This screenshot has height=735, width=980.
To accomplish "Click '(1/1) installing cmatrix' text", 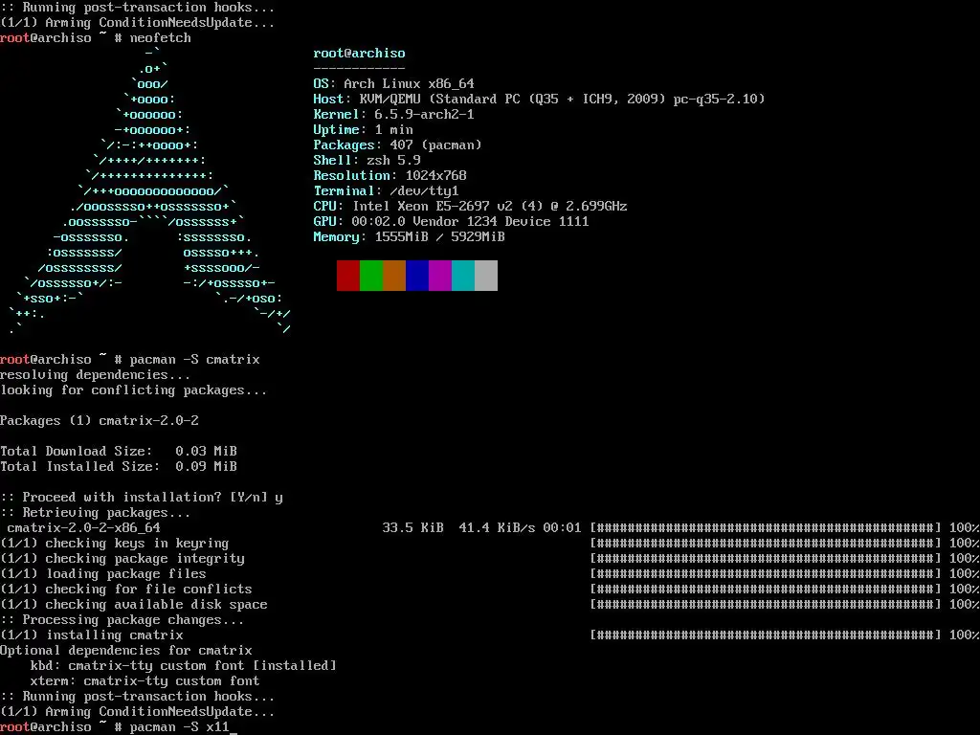I will click(x=92, y=635).
